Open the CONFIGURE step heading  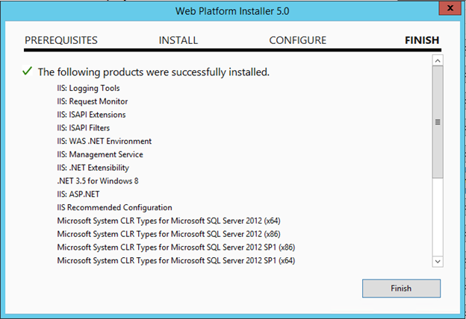tap(297, 40)
